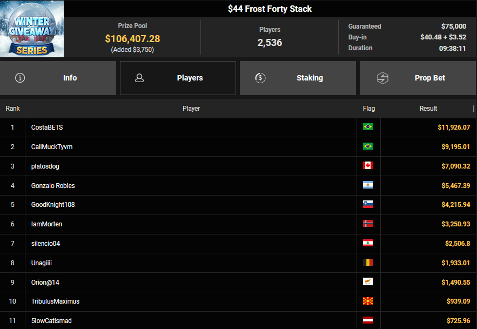
Task: Click the Canada flag for platosdog
Action: (x=368, y=166)
